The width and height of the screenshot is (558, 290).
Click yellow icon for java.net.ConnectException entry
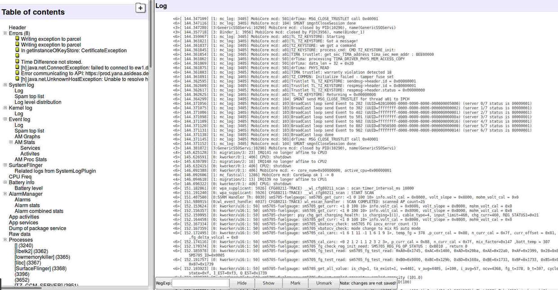point(18,68)
